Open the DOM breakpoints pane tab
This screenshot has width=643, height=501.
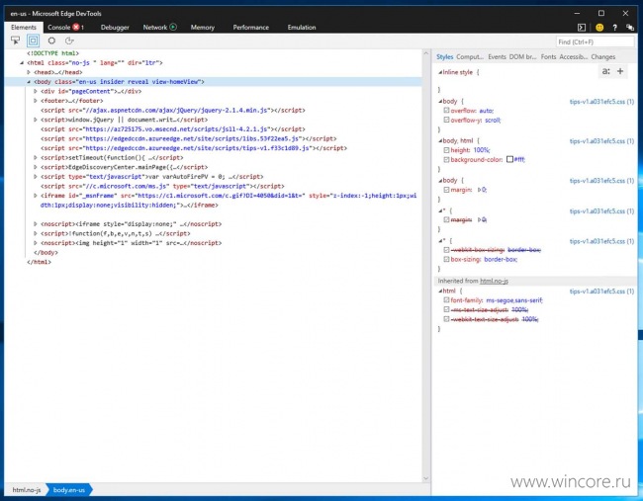523,57
